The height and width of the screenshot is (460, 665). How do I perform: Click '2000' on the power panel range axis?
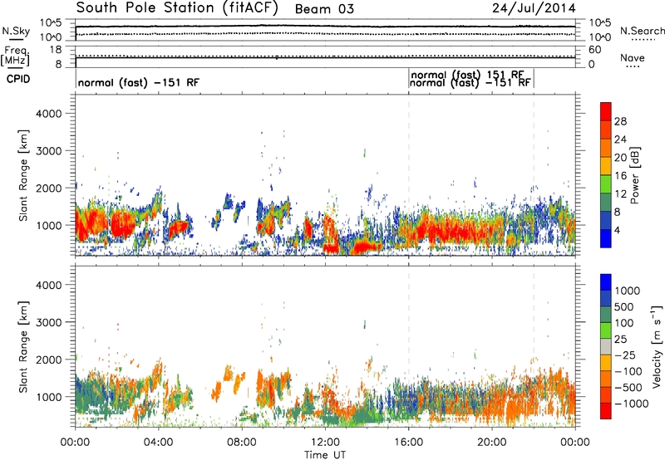(x=49, y=188)
